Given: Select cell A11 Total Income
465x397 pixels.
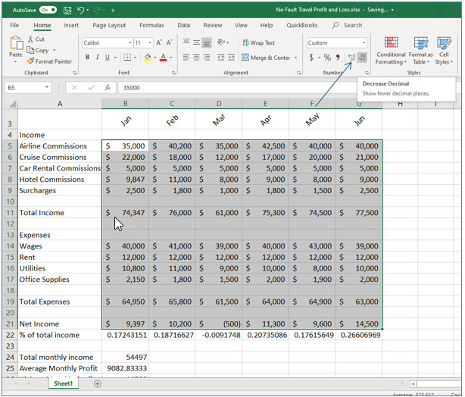Looking at the screenshot, I should tap(60, 213).
